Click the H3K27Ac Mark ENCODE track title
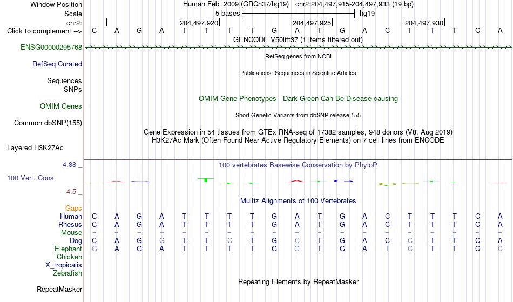The width and height of the screenshot is (513, 302). click(x=298, y=140)
